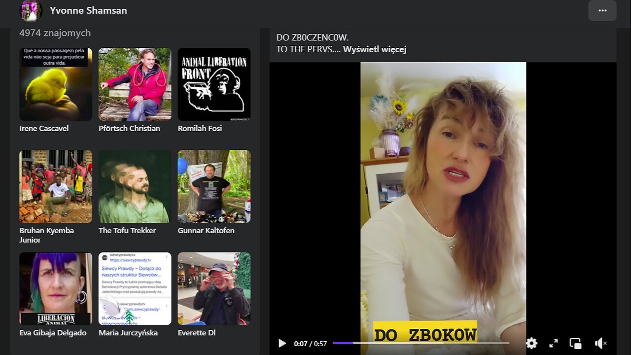Image resolution: width=631 pixels, height=355 pixels.
Task: Play the video
Action: pyautogui.click(x=282, y=343)
